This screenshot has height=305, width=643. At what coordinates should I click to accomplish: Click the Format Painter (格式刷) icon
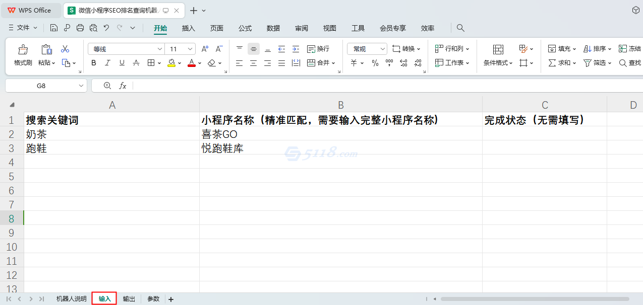click(x=23, y=49)
